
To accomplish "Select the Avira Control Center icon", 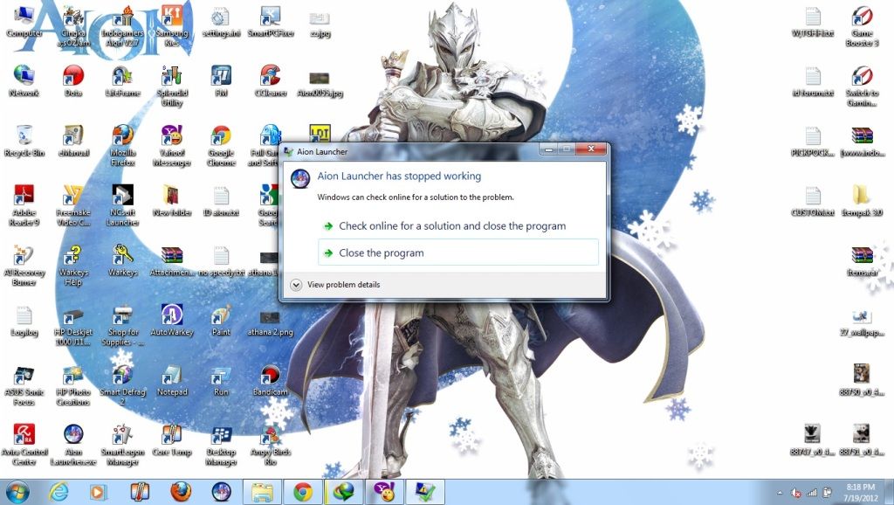I will pyautogui.click(x=24, y=444).
